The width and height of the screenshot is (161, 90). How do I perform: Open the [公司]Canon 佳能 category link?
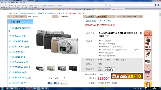[17, 36]
